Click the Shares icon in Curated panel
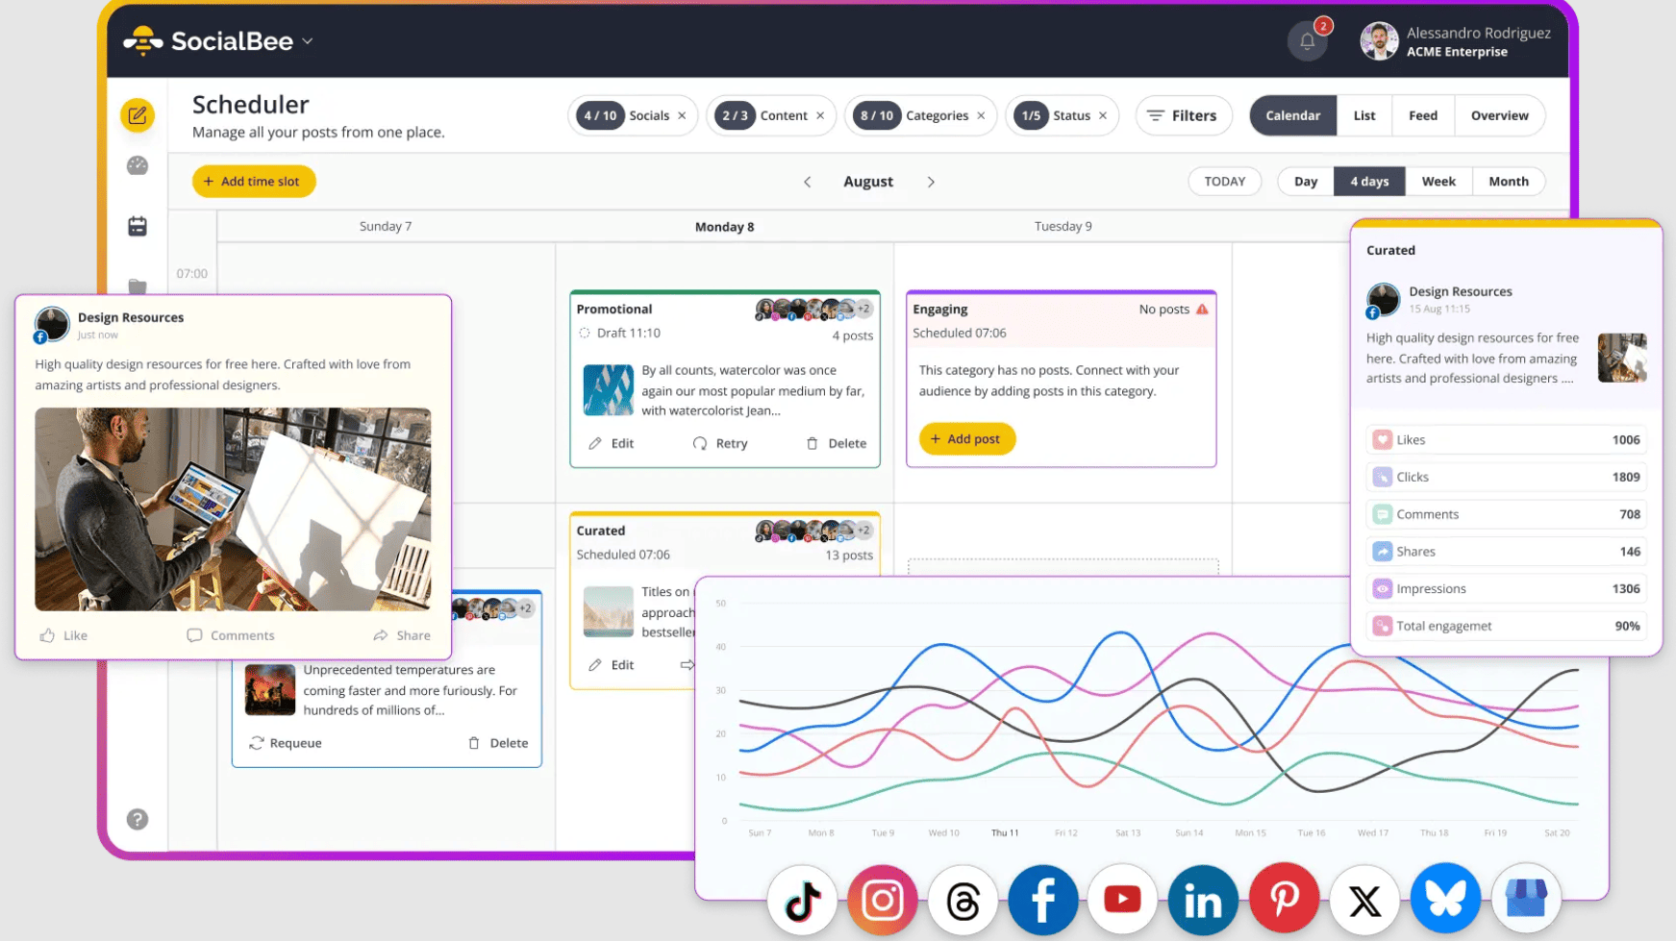This screenshot has width=1676, height=941. click(1382, 552)
